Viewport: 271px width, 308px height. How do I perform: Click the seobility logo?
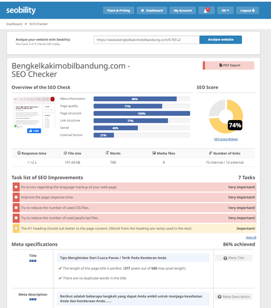(21, 10)
